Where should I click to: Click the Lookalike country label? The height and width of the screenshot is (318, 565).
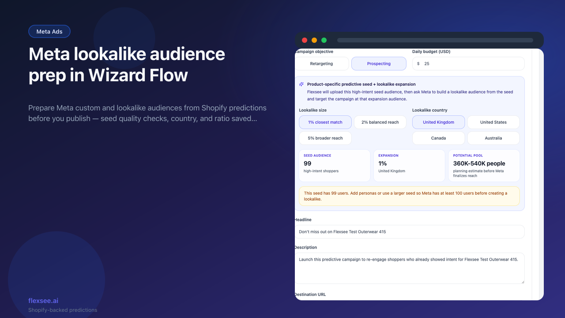430,110
